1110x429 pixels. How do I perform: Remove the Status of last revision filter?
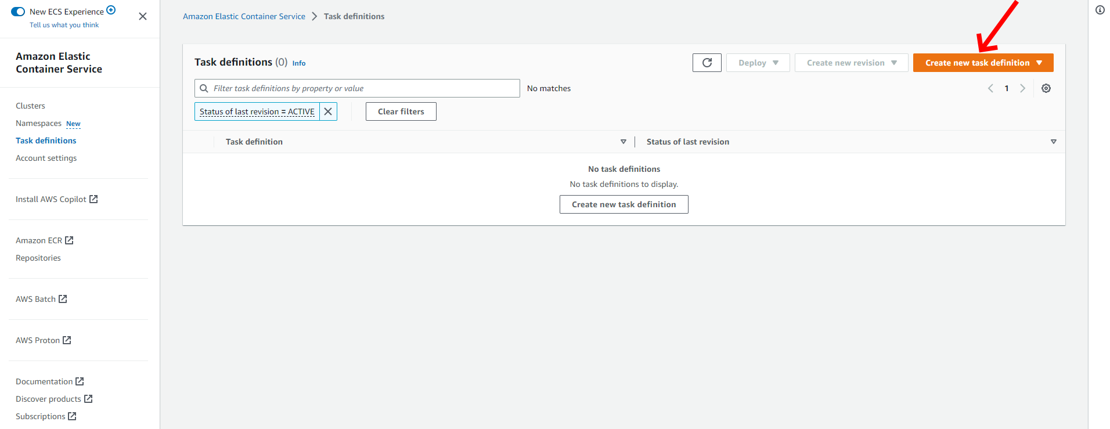pos(328,111)
